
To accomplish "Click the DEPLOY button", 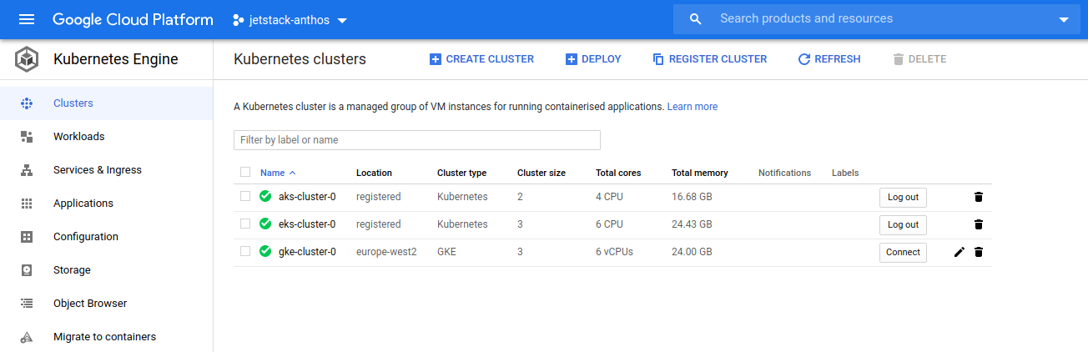I will click(x=593, y=59).
